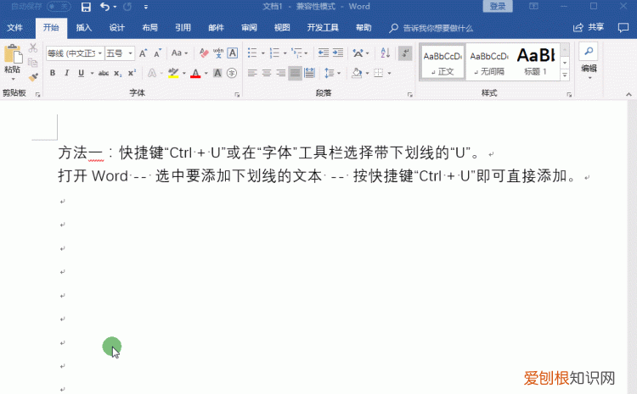Image resolution: width=637 pixels, height=394 pixels.
Task: Switch to the 设计 (Design) tab
Action: coord(116,28)
